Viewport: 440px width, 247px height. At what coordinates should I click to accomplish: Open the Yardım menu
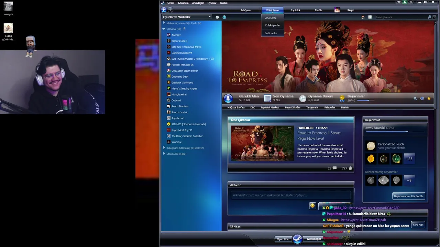[x=224, y=3]
